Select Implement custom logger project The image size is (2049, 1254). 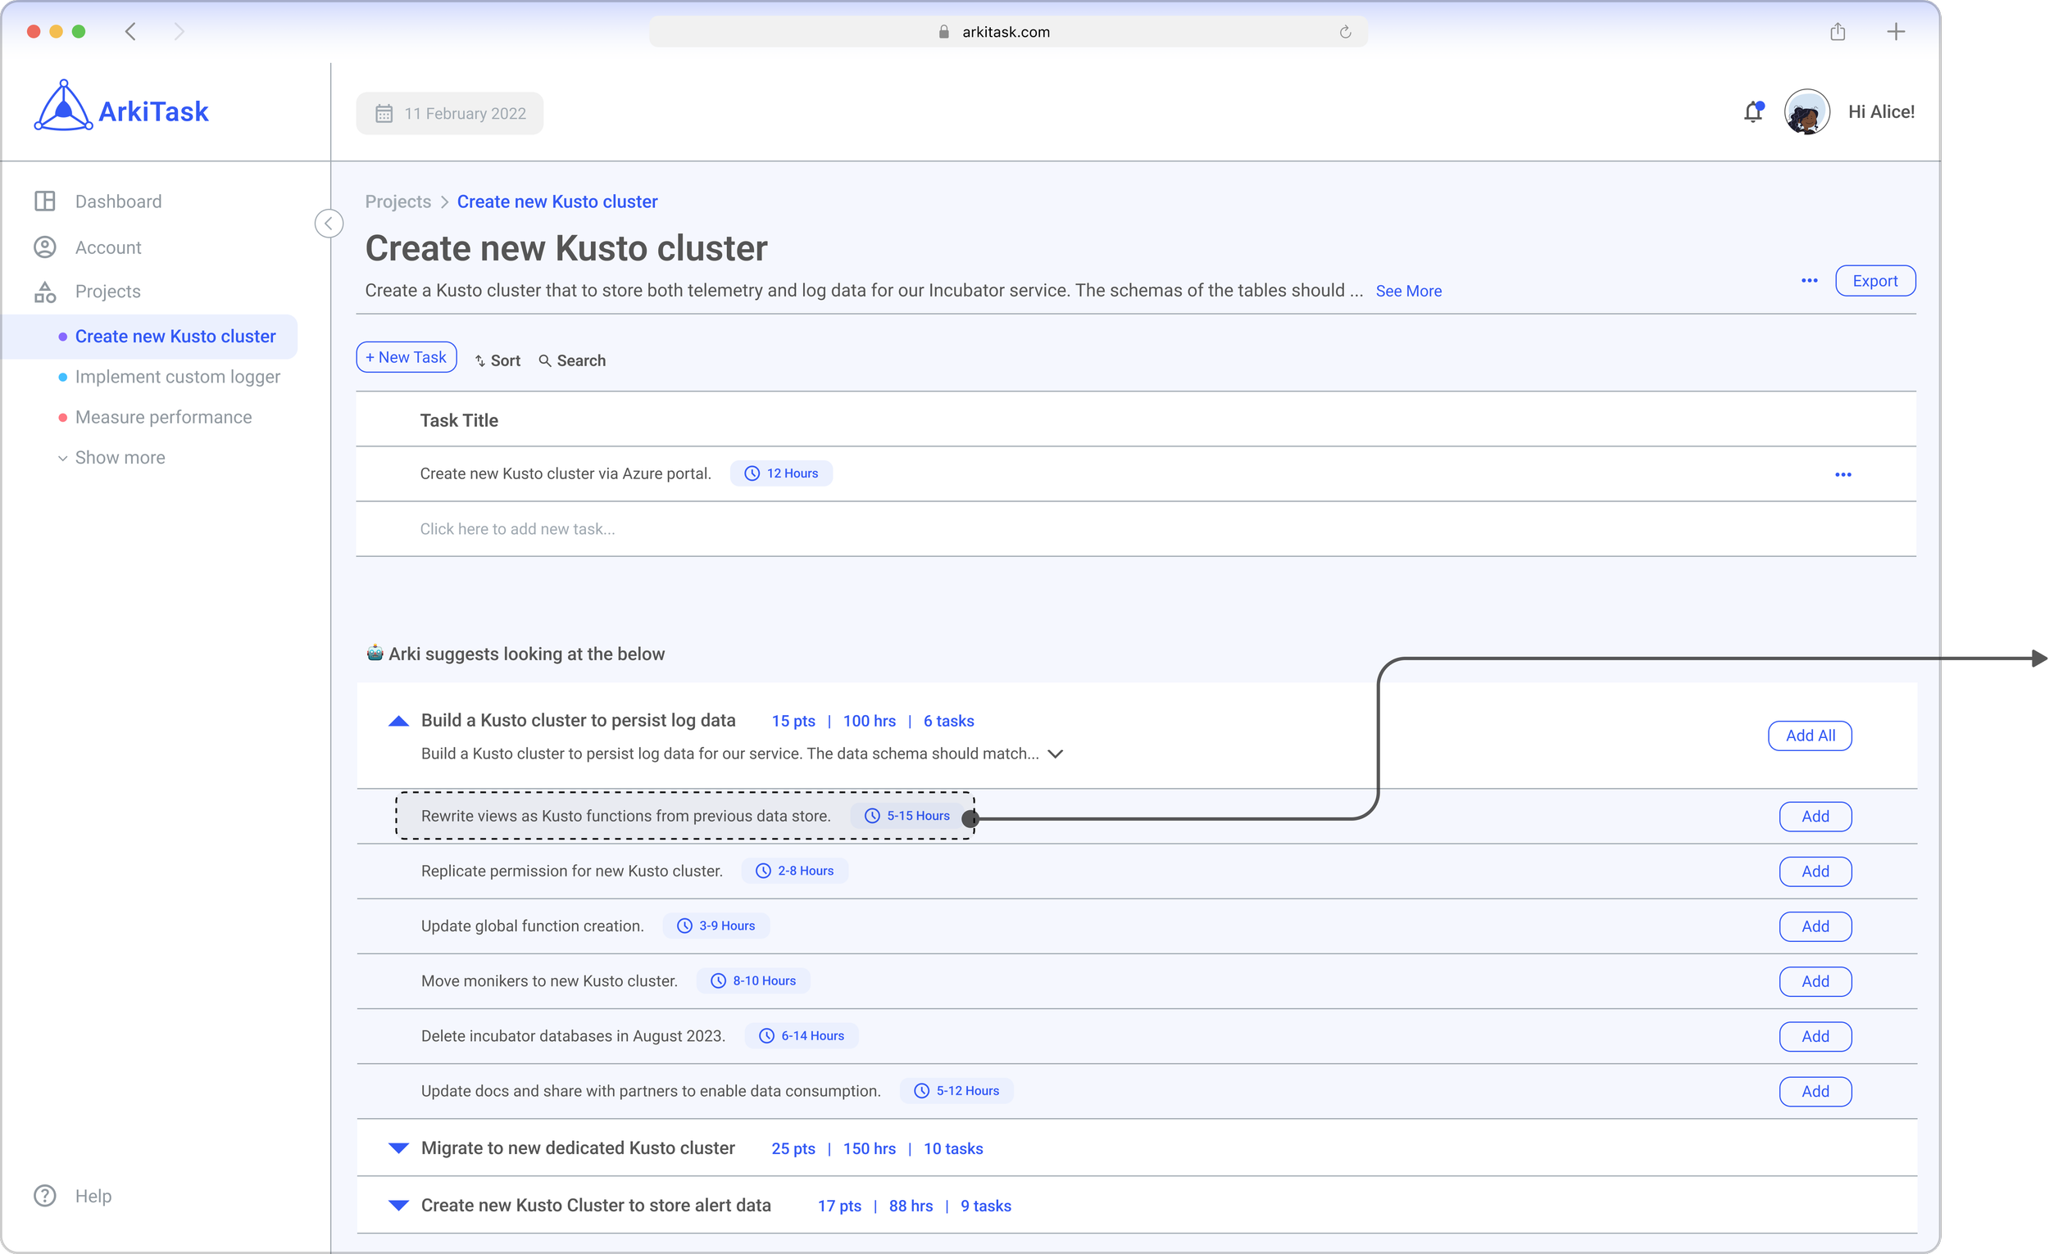coord(177,377)
